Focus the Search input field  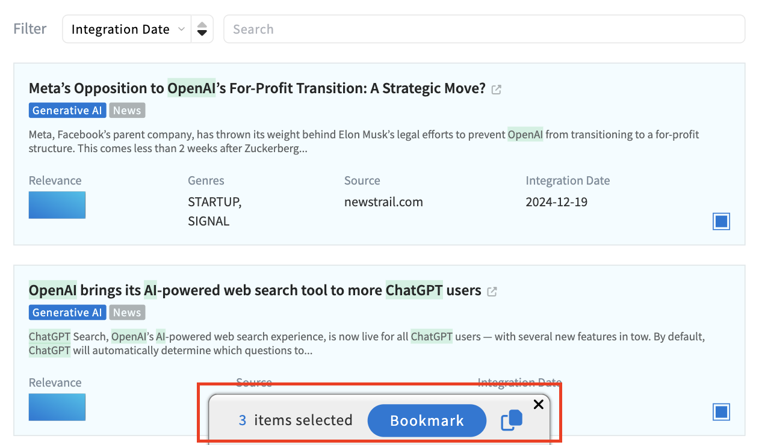coord(484,29)
